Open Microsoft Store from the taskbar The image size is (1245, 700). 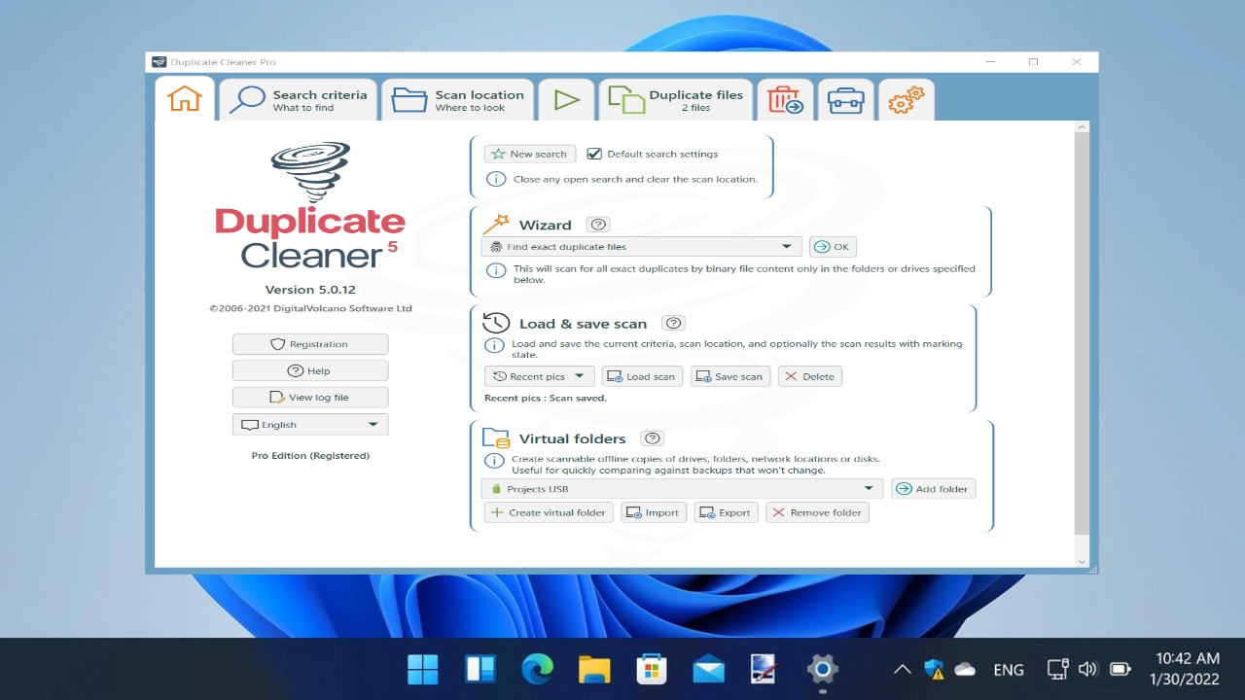pos(652,669)
